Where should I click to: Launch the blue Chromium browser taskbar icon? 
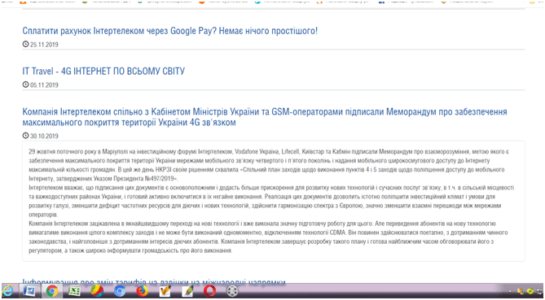tap(120, 290)
